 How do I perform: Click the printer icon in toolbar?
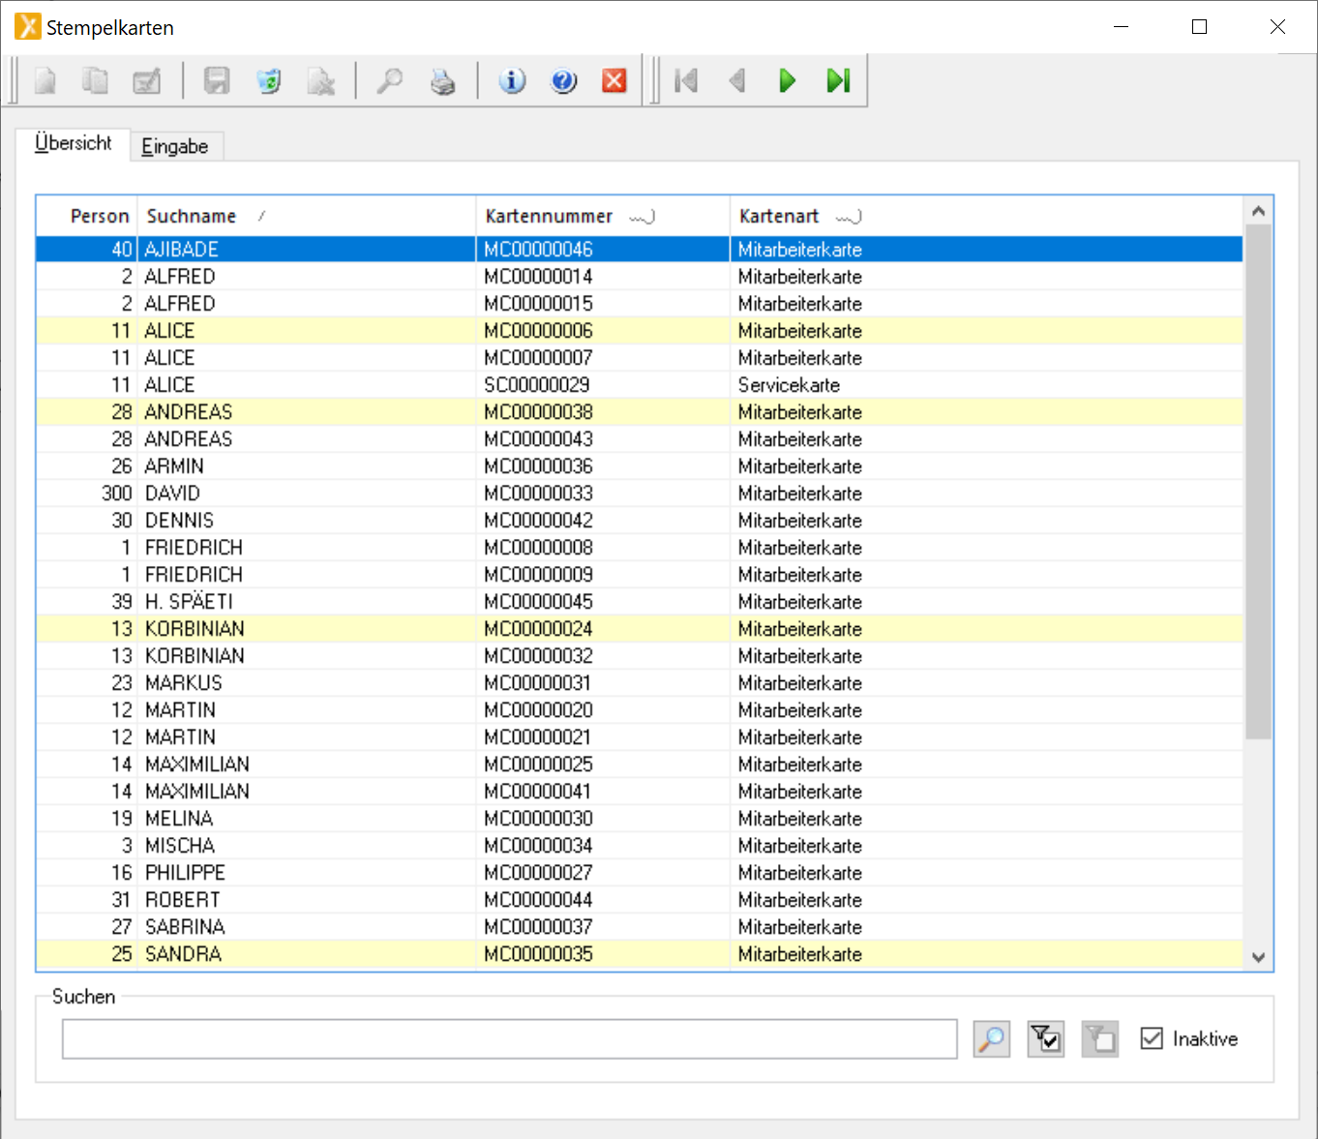coord(442,82)
